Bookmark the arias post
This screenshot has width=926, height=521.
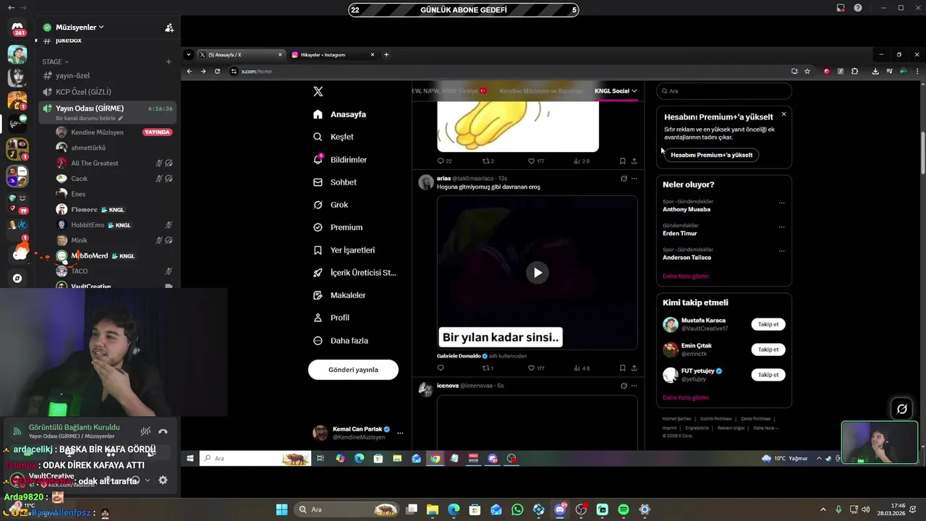(x=622, y=368)
